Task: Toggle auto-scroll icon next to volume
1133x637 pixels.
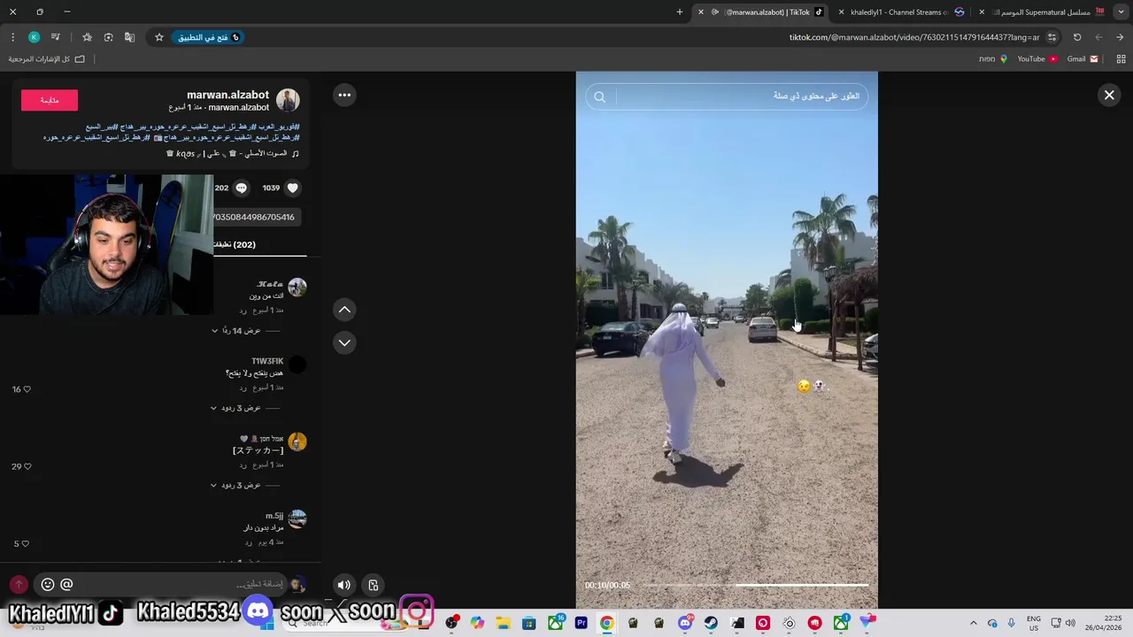Action: (374, 585)
